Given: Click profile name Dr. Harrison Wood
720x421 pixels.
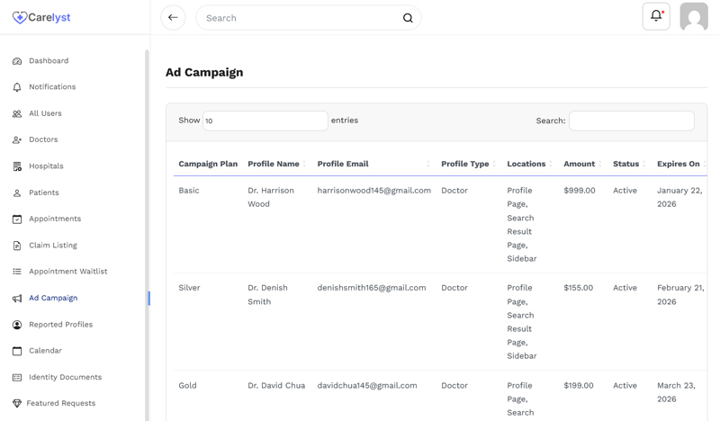Looking at the screenshot, I should coord(271,197).
